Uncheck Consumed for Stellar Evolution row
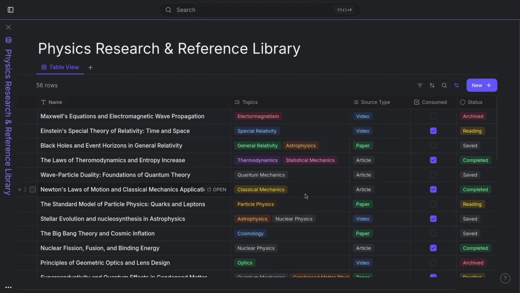This screenshot has height=293, width=520. pos(433,219)
